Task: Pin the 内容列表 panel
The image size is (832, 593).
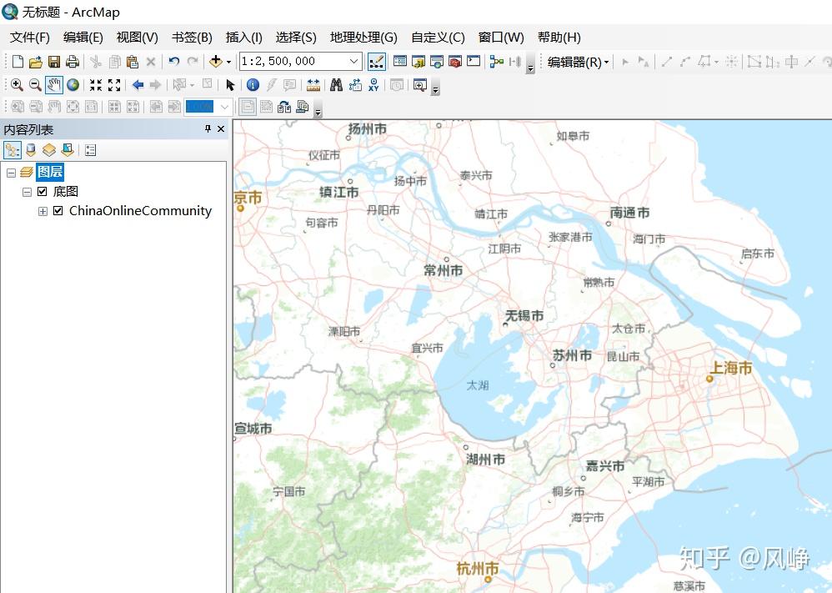Action: coord(208,129)
